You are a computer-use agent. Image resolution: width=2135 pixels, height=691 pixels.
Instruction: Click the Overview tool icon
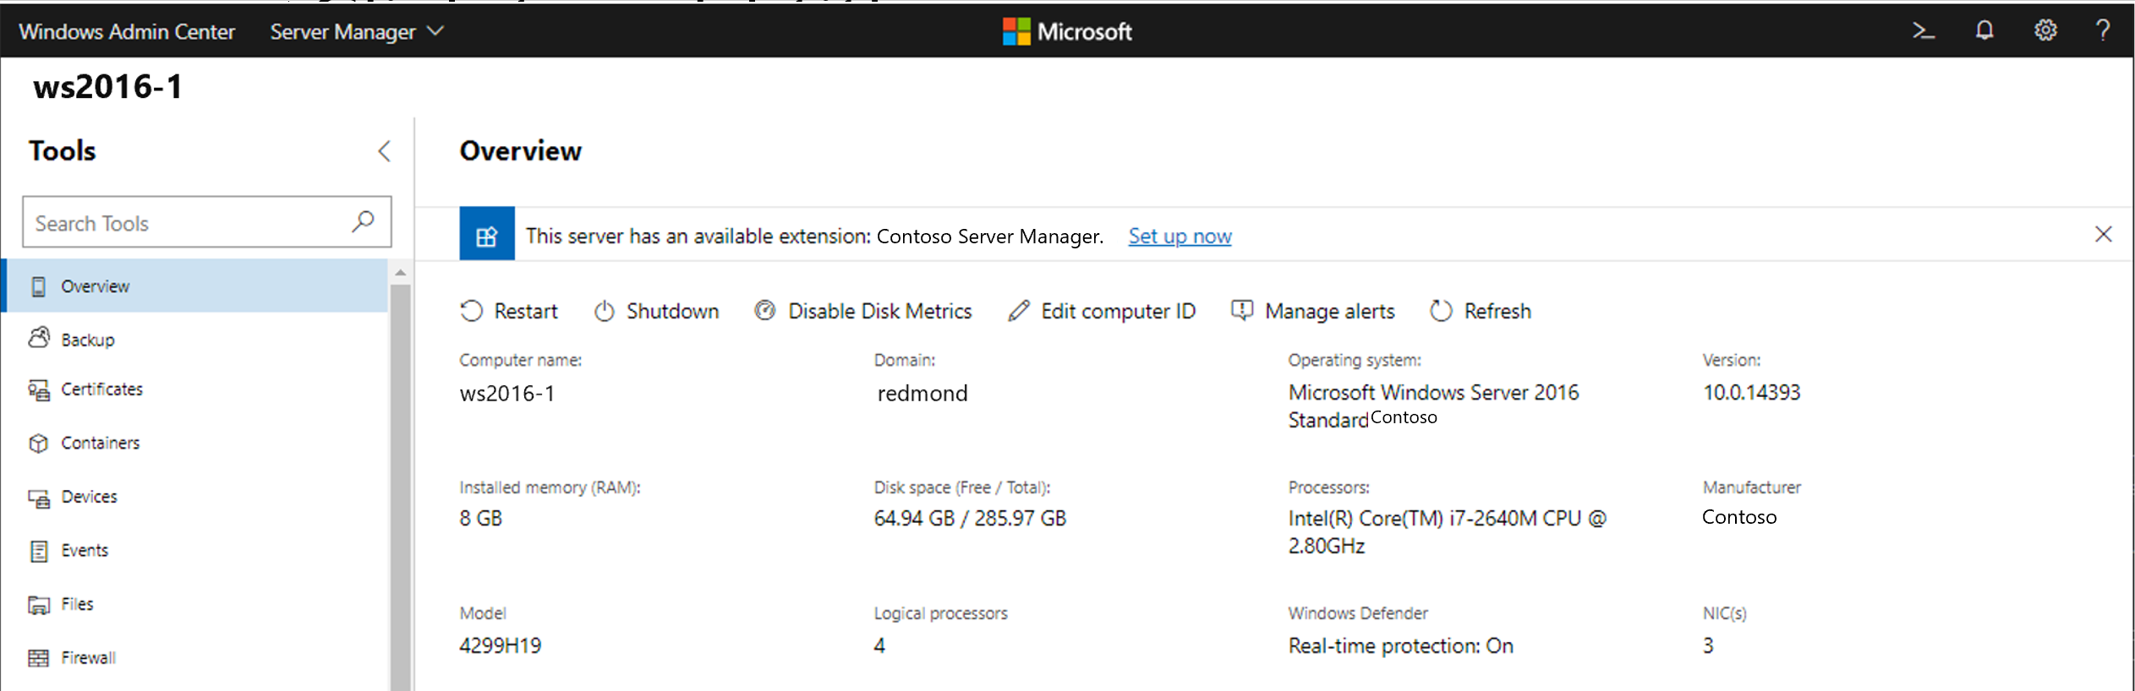click(38, 286)
